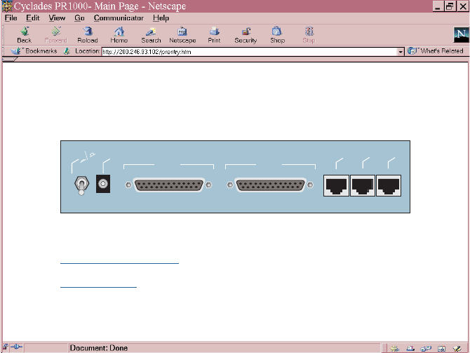Follow the shorter underlined link
Screen dimensions: 470x353
coord(98,287)
